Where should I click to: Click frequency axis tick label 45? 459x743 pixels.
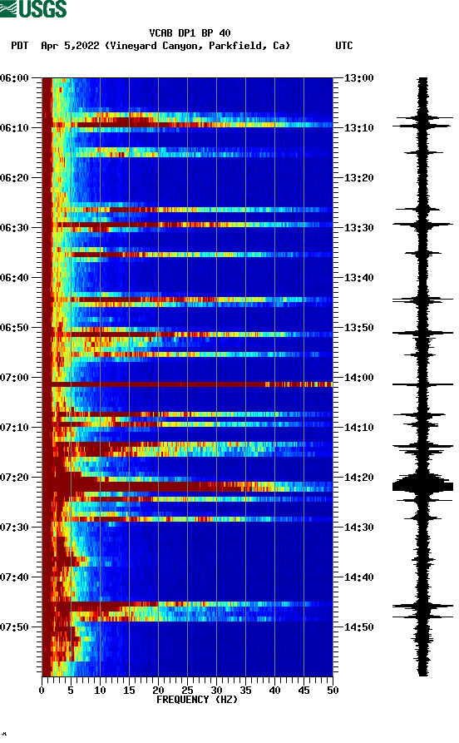pyautogui.click(x=304, y=691)
